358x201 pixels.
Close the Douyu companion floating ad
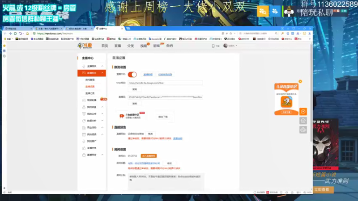click(x=300, y=81)
